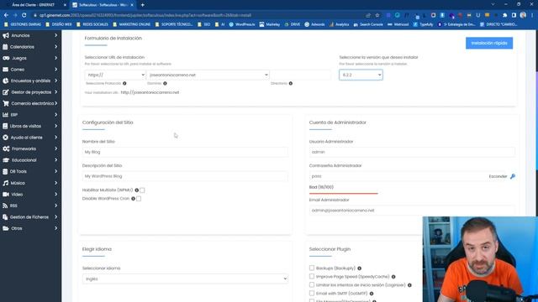Click the Descripción del Sitio input field
Screen dimensions: 538x302
click(x=185, y=176)
